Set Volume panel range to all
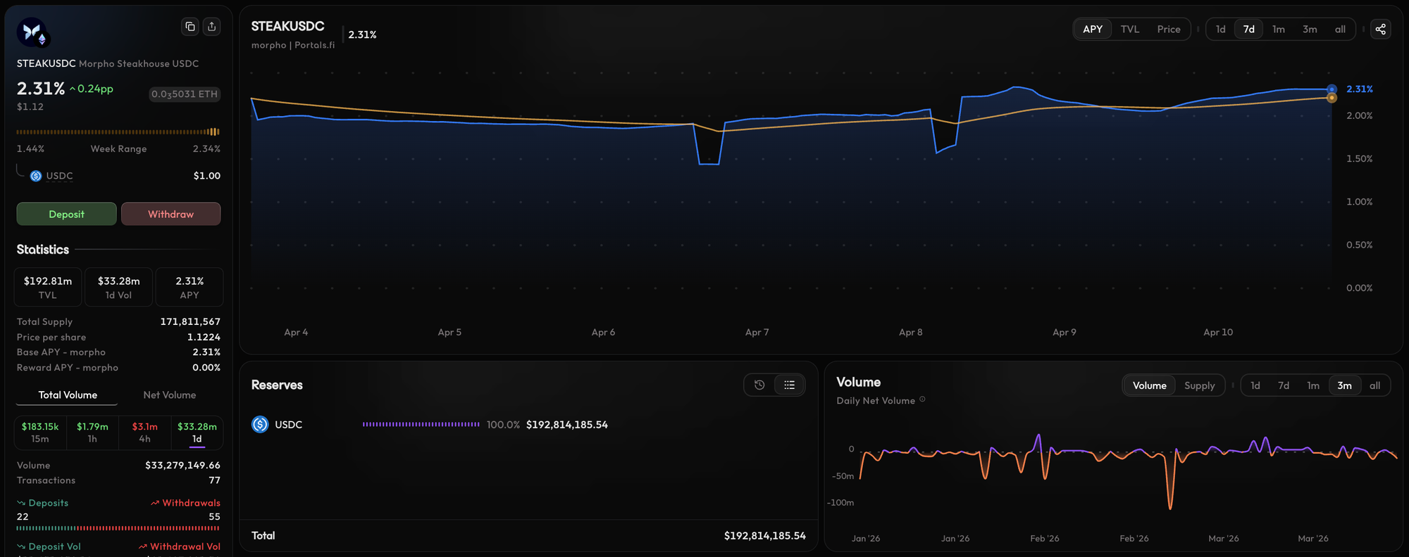 [x=1374, y=385]
